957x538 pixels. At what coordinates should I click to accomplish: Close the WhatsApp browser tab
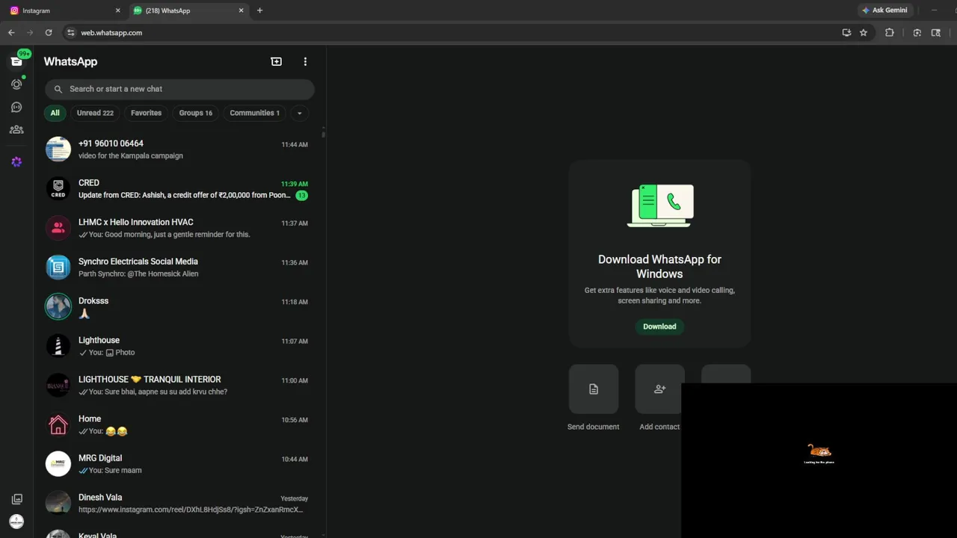coord(241,10)
